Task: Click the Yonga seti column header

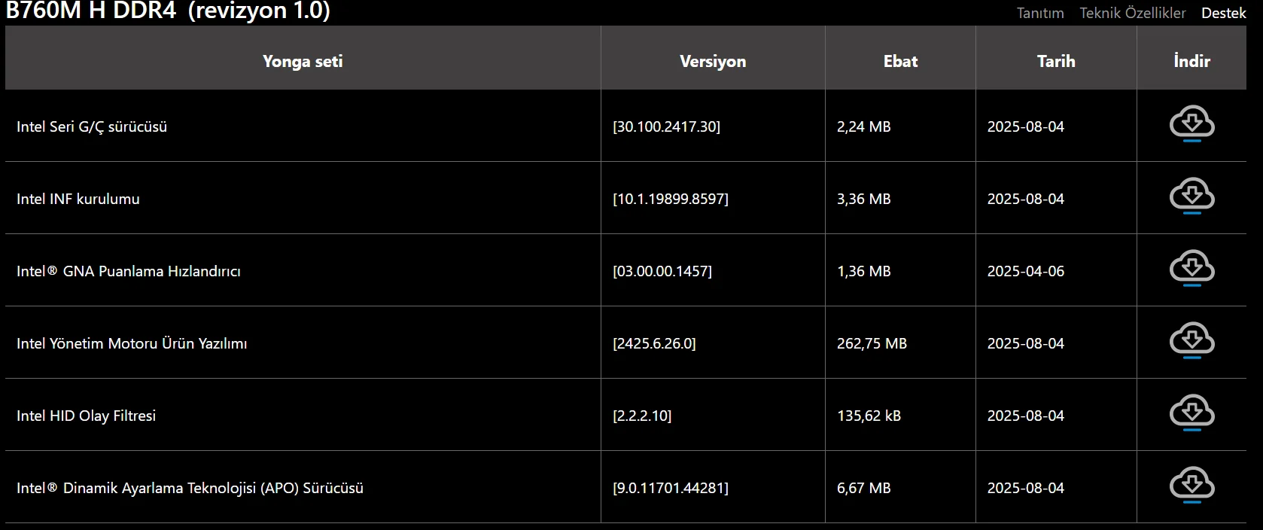Action: (303, 62)
